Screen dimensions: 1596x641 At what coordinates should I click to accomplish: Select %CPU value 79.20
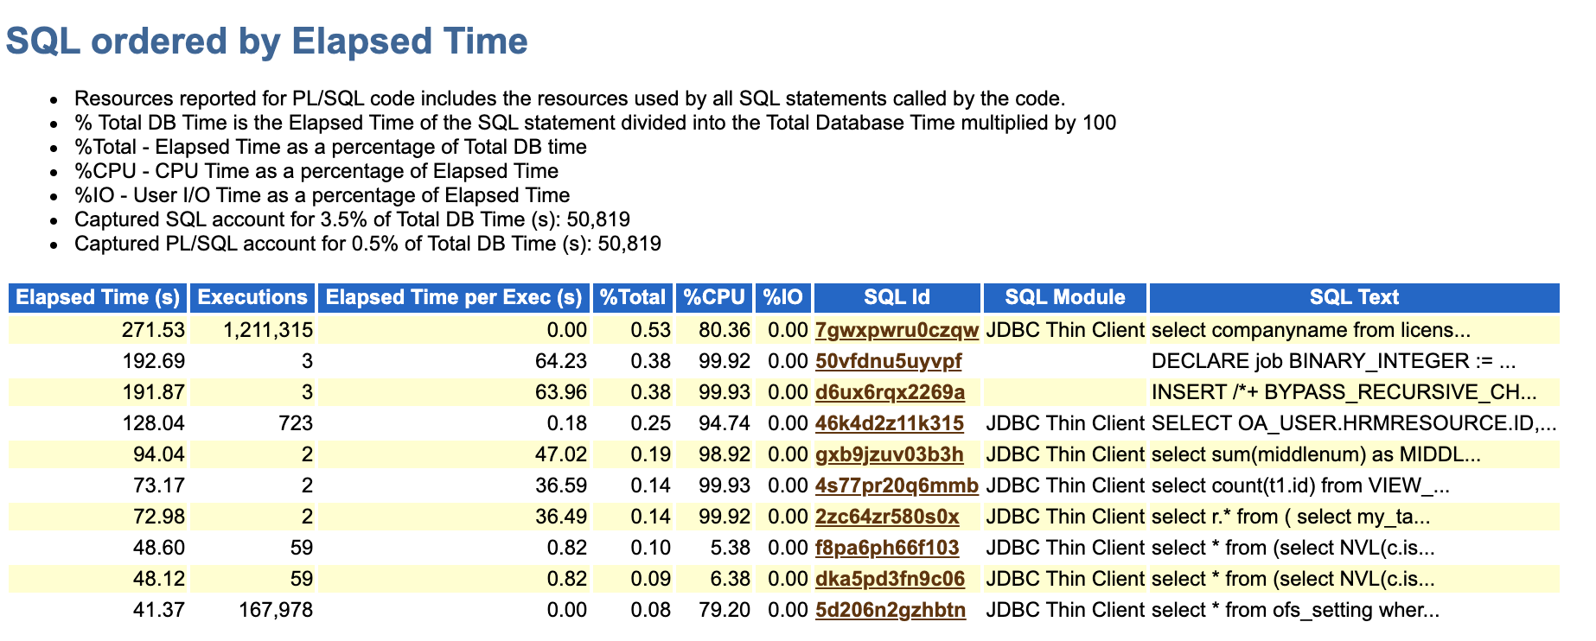point(725,610)
